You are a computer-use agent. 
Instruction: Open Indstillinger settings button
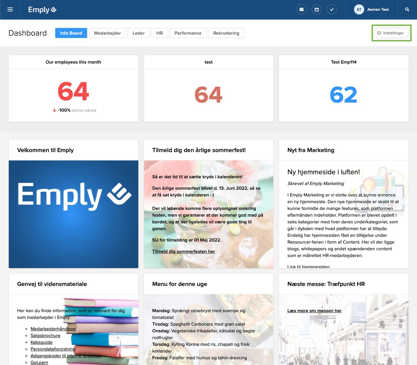[391, 33]
